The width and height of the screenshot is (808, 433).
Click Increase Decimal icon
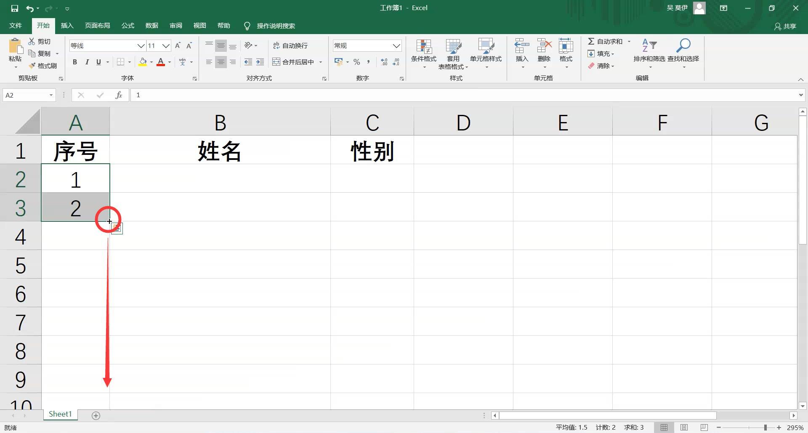(384, 62)
